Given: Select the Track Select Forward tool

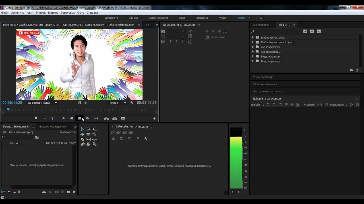Looking at the screenshot, I should (88, 129).
